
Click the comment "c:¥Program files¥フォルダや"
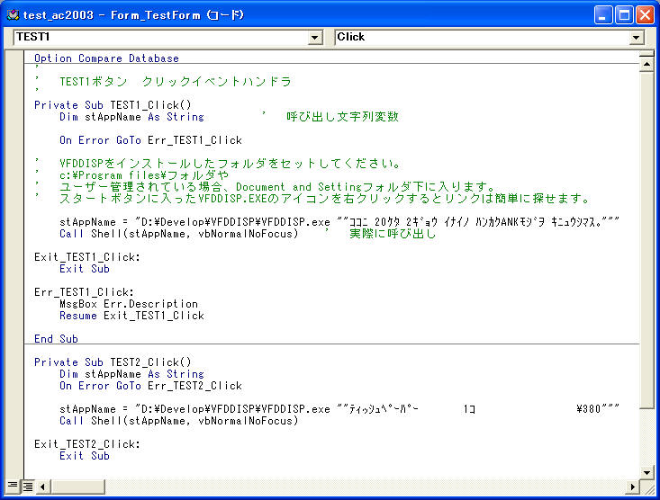[x=144, y=175]
